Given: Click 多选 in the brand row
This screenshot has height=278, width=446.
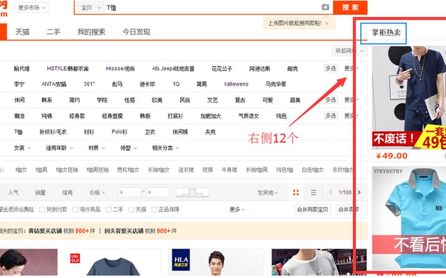Looking at the screenshot, I should [x=331, y=68].
